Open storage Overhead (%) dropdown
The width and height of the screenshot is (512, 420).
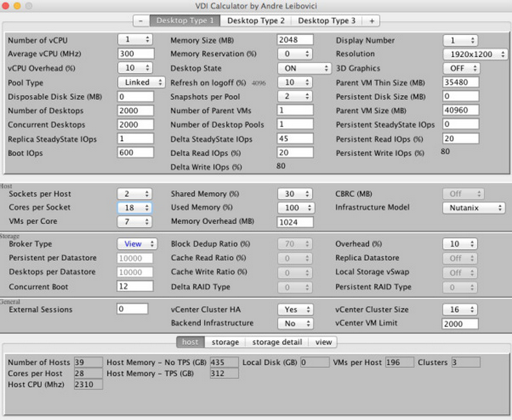460,244
